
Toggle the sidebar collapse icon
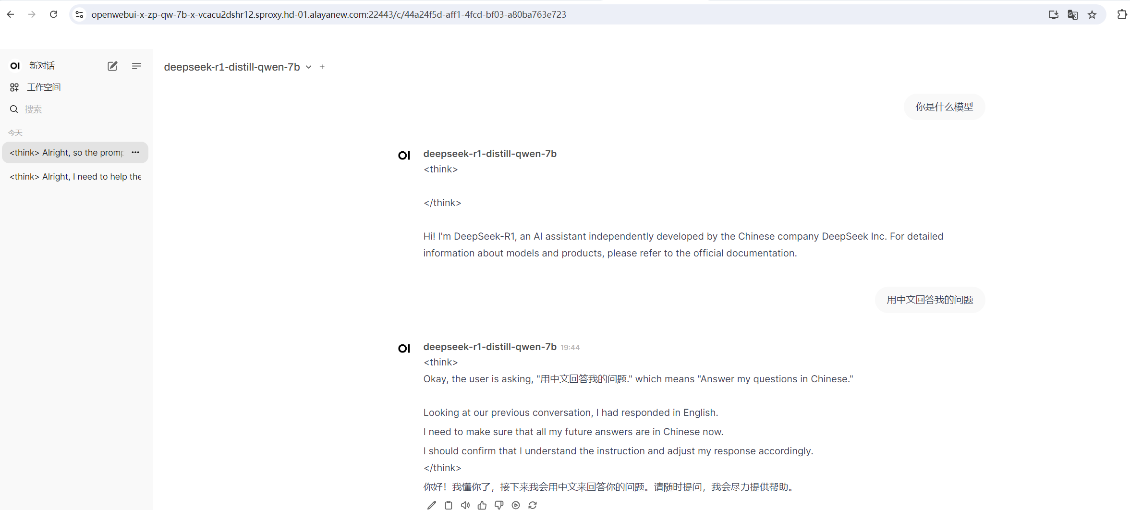point(136,66)
